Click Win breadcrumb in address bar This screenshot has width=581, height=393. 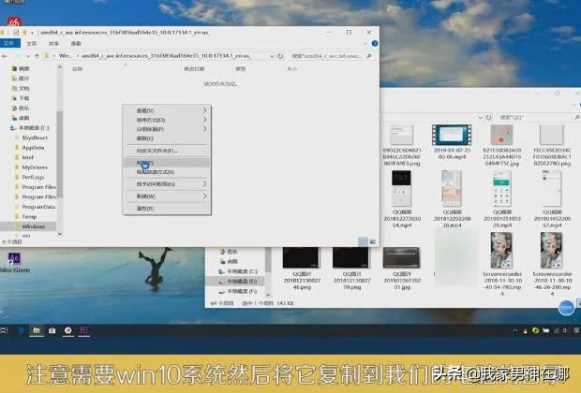[x=66, y=56]
